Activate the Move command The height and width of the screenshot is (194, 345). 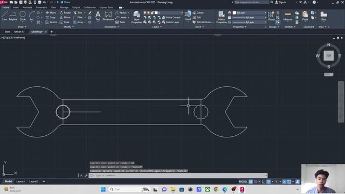pos(51,13)
